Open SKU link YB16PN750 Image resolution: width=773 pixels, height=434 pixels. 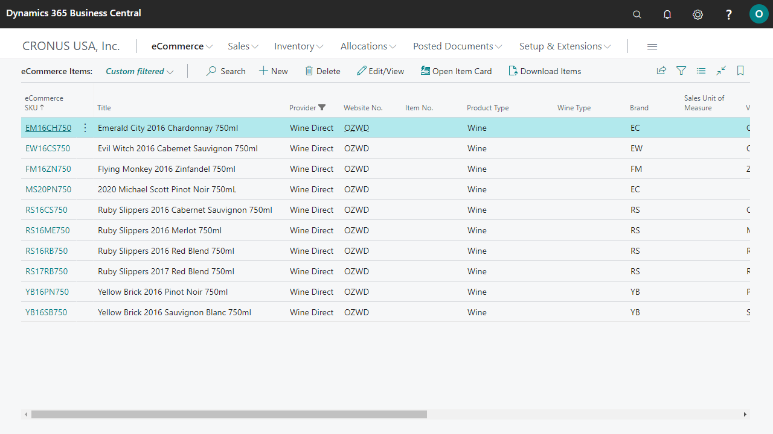tap(47, 292)
